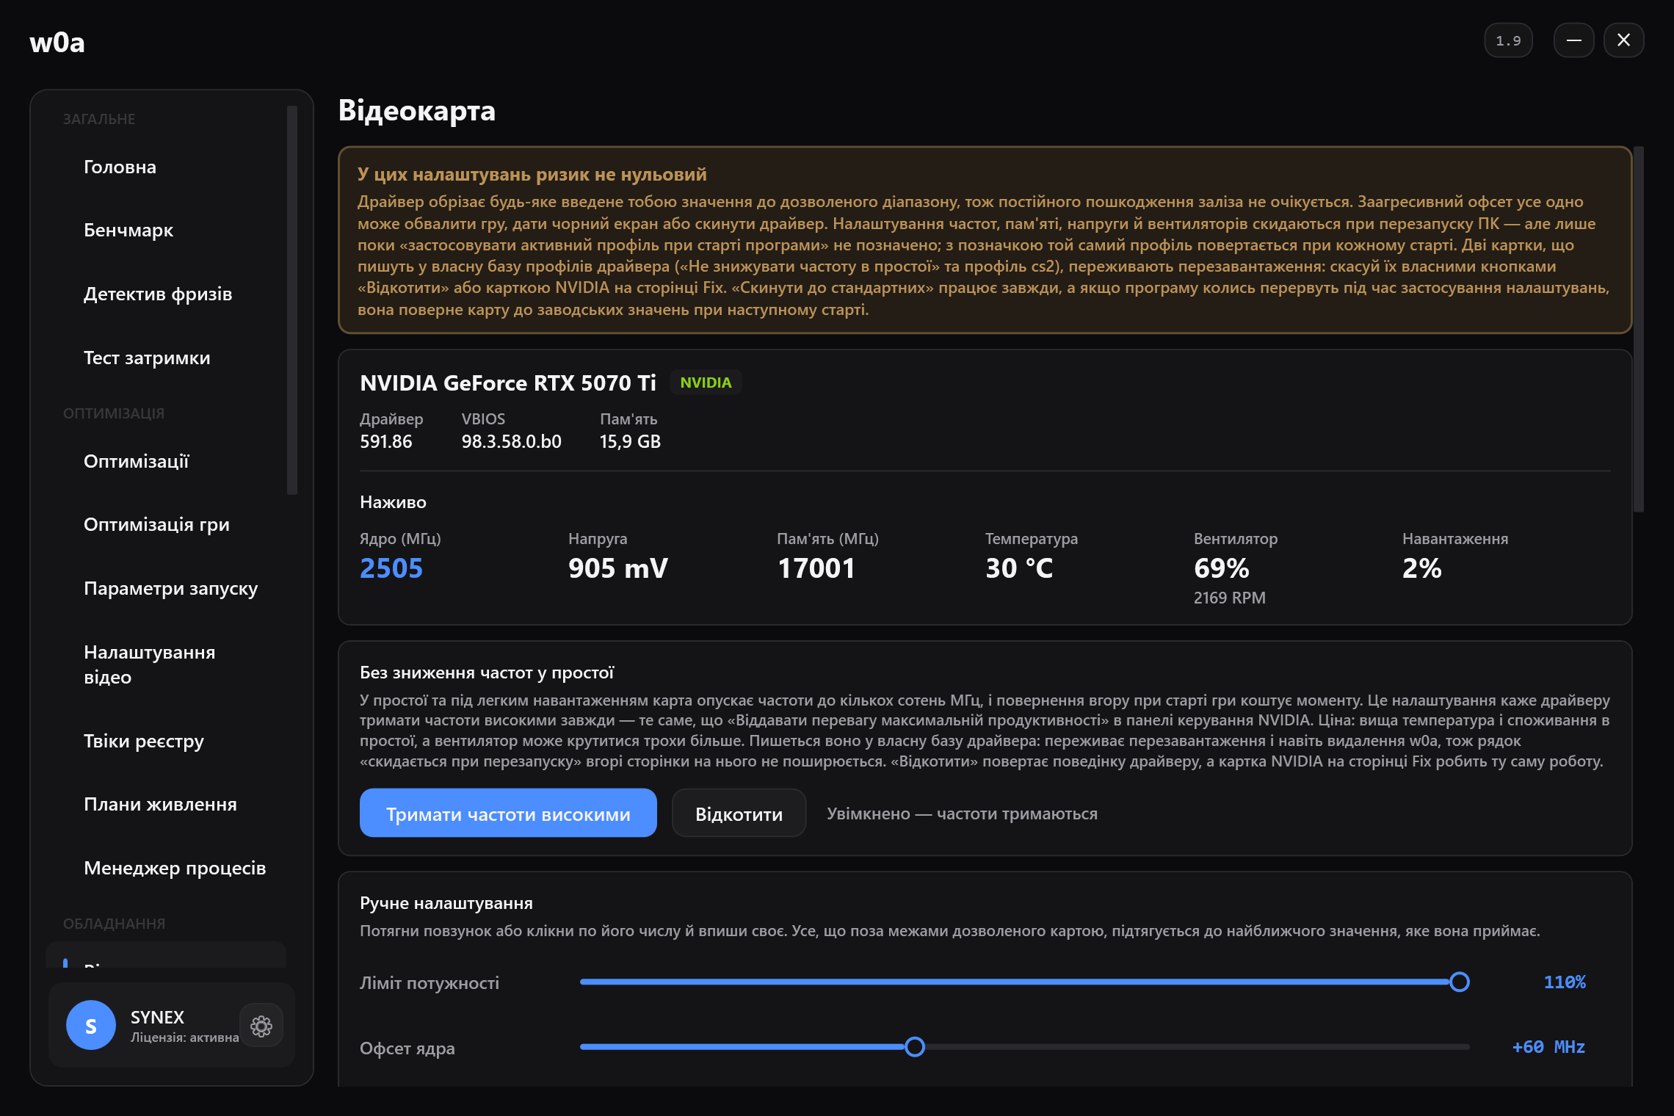Click the +60 MHz offset value field
1674x1116 pixels.
[1548, 1047]
